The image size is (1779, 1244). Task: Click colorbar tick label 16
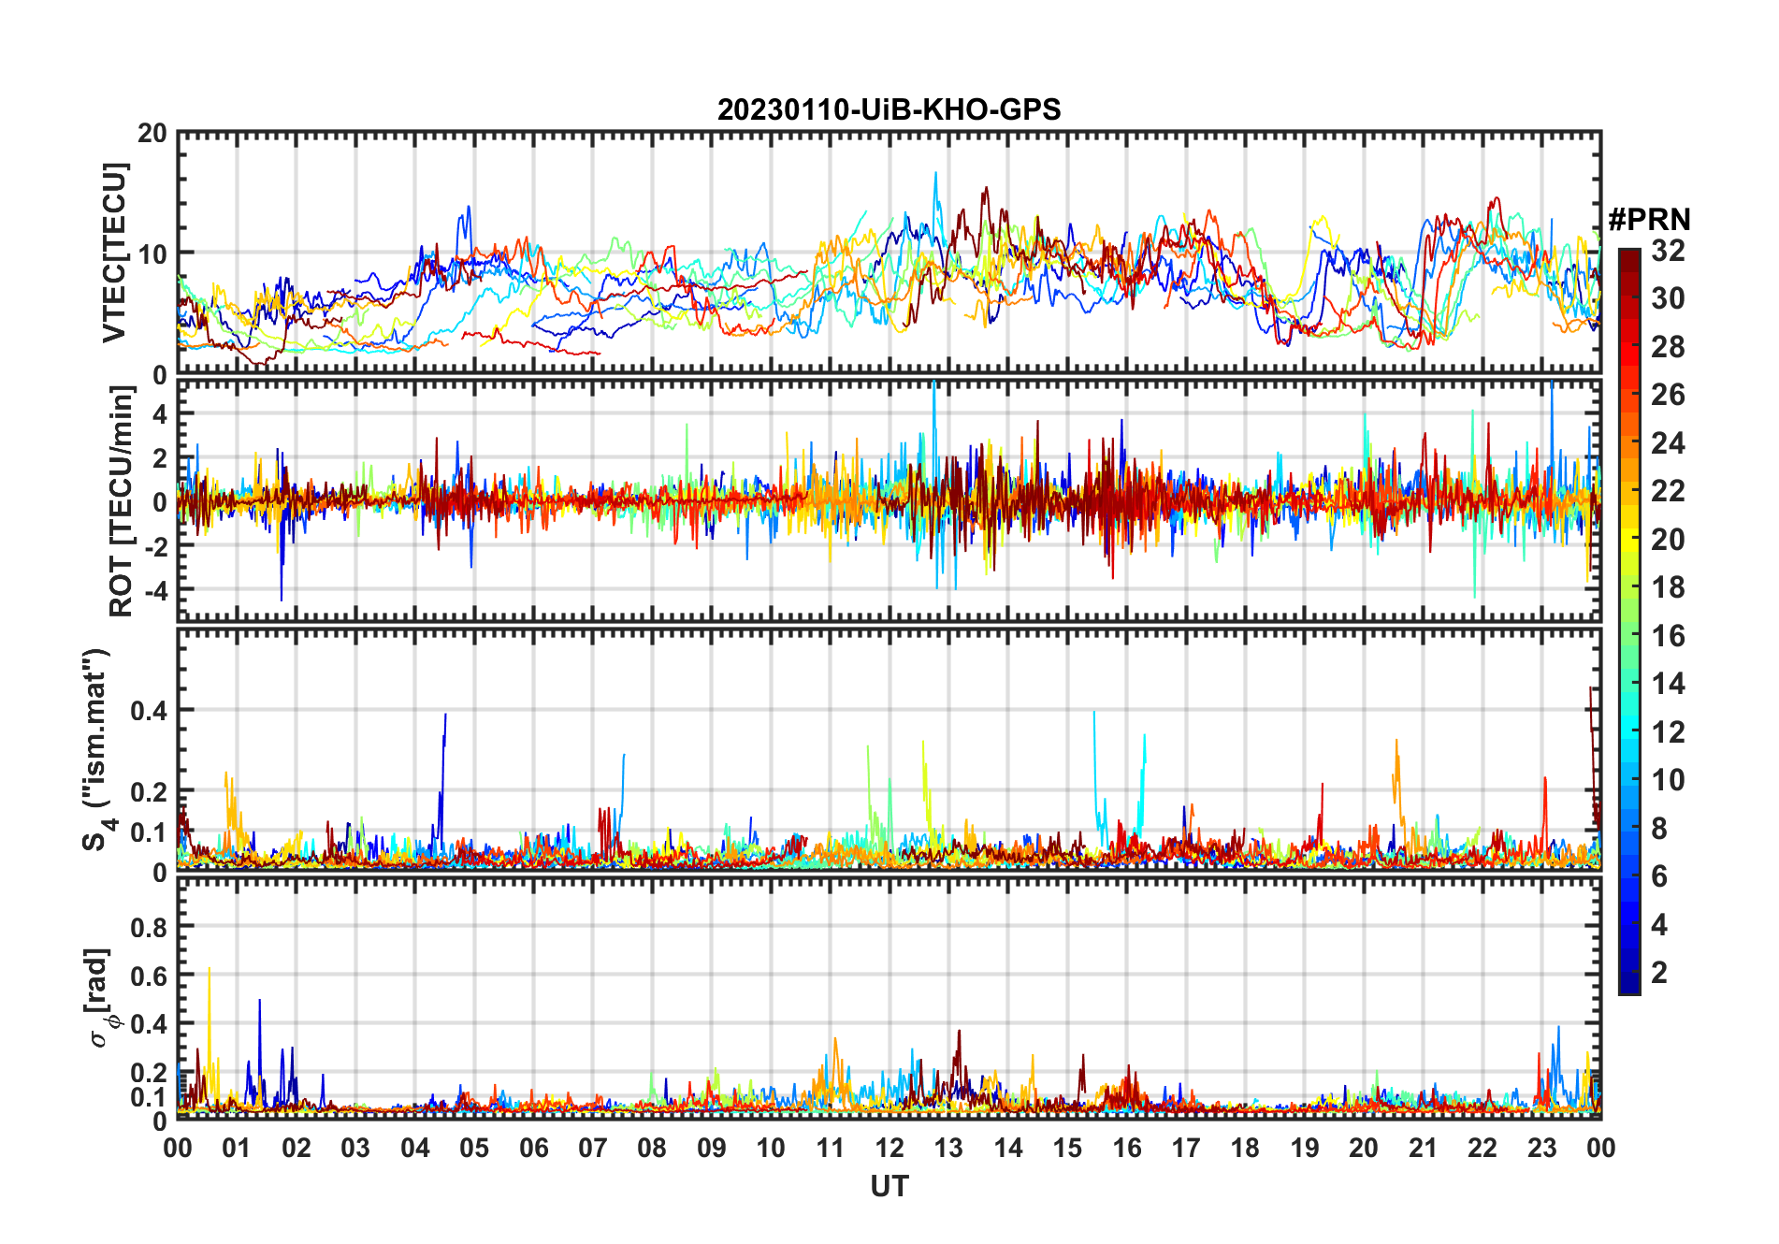click(1668, 636)
